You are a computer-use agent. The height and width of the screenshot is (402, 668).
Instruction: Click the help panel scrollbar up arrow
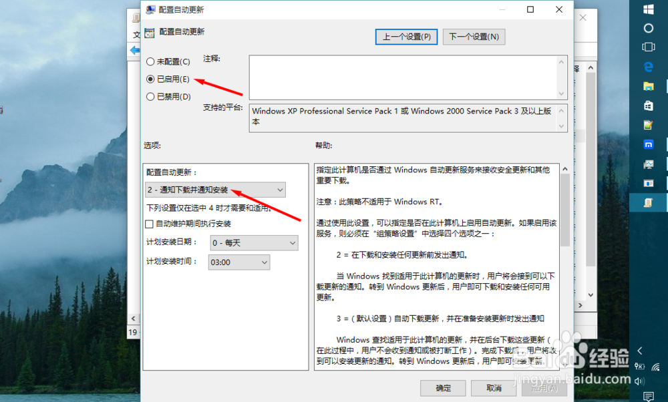click(565, 169)
